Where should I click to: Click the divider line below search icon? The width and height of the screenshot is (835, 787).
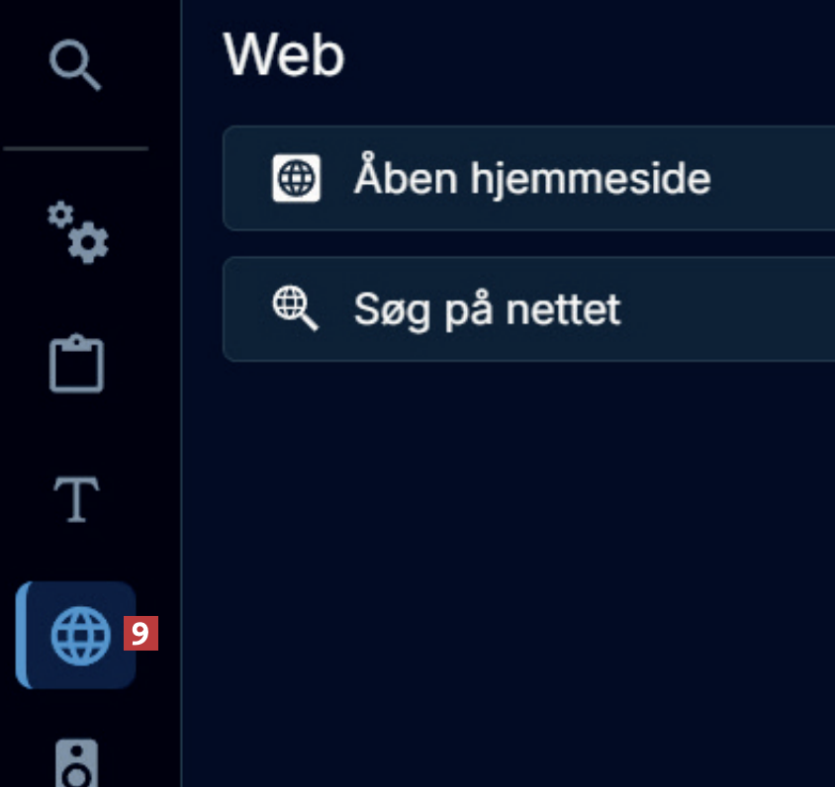(x=76, y=149)
